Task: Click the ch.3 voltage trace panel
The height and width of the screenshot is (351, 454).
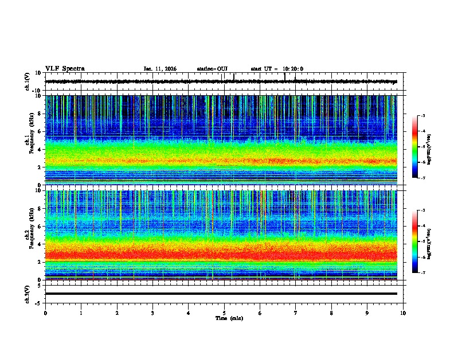Action: 224,294
